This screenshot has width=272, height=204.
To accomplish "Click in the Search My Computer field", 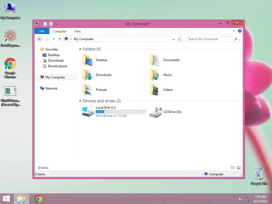I will pos(212,39).
